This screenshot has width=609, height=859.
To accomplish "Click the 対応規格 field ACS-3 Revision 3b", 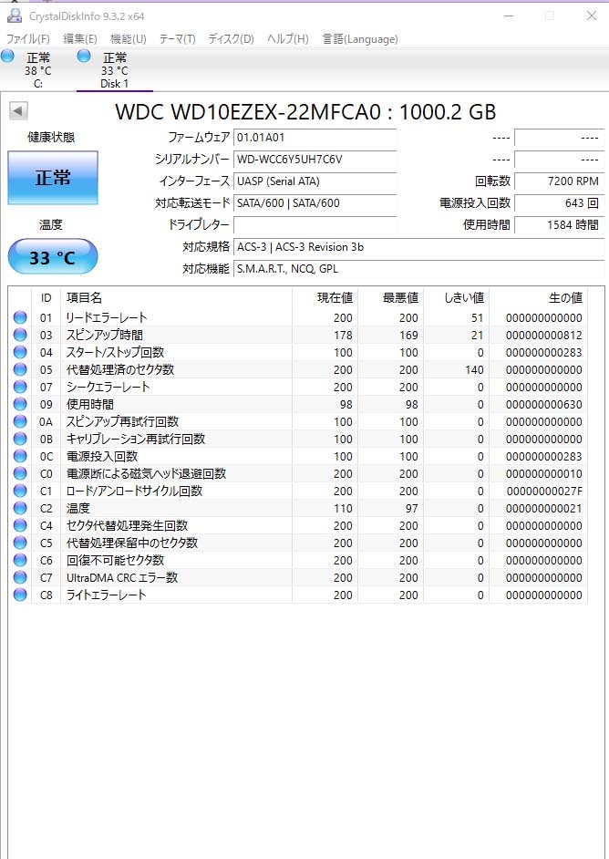I will pyautogui.click(x=419, y=247).
